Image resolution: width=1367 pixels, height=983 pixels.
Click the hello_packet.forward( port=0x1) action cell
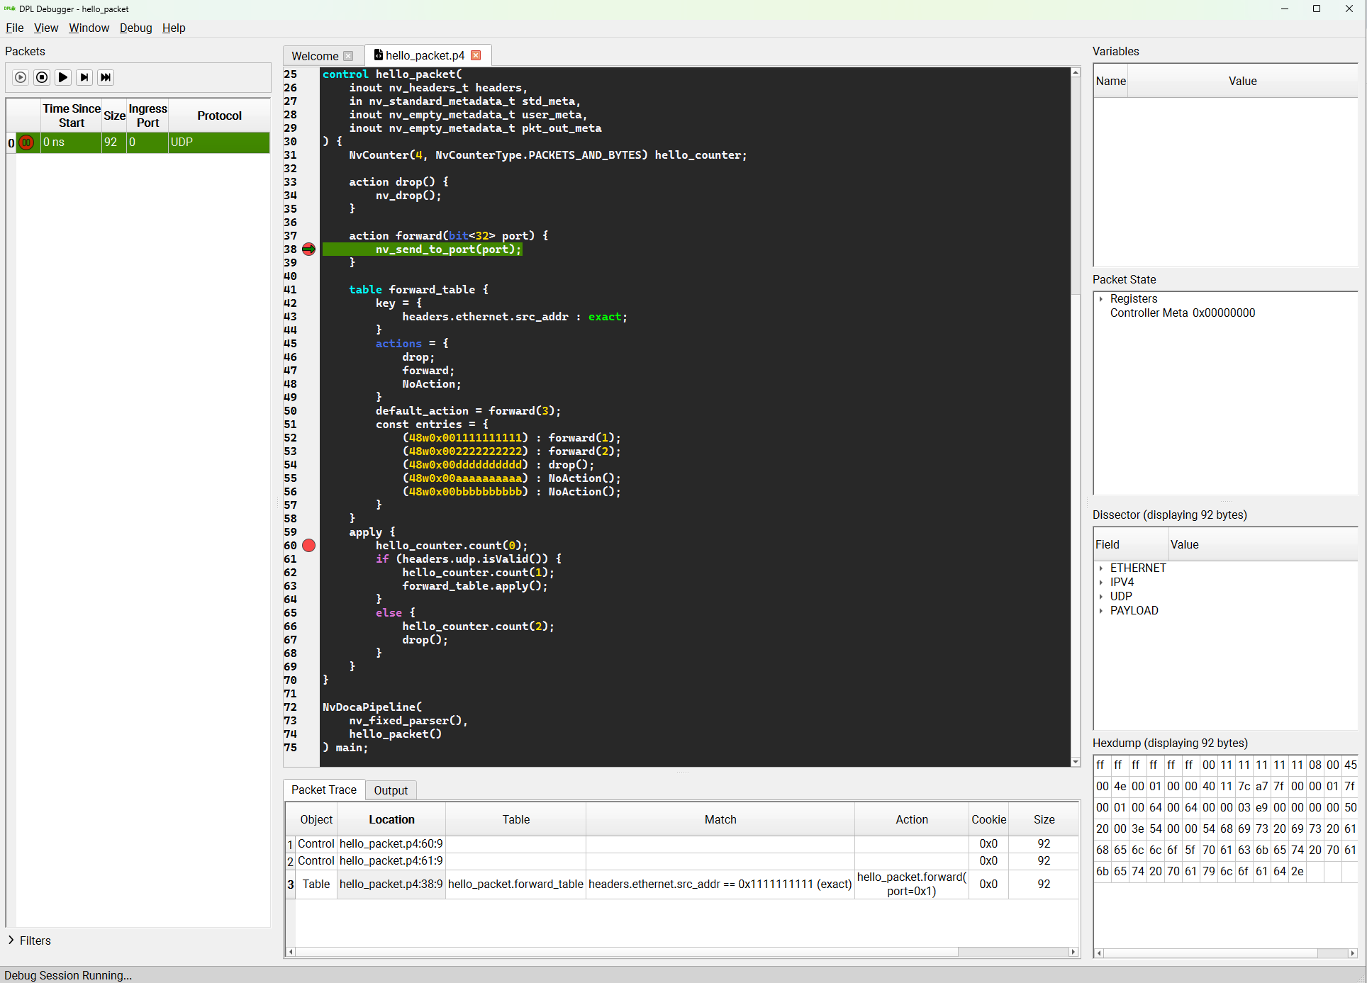(912, 884)
